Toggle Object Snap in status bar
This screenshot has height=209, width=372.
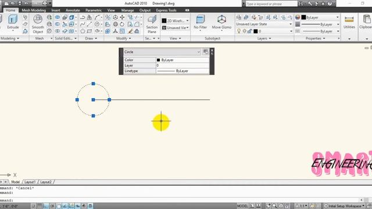coord(59,206)
